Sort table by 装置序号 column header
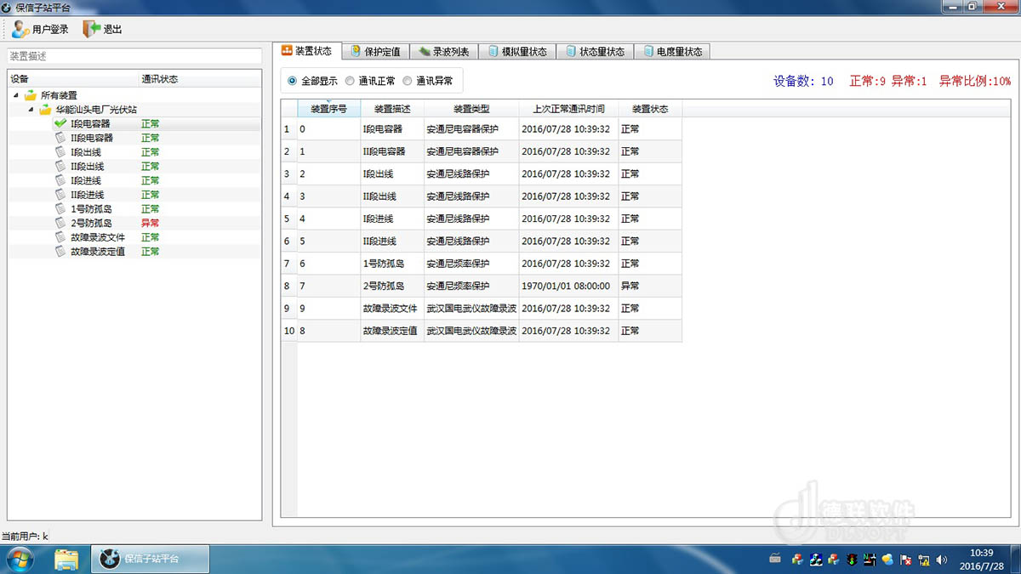Image resolution: width=1021 pixels, height=574 pixels. coord(328,109)
